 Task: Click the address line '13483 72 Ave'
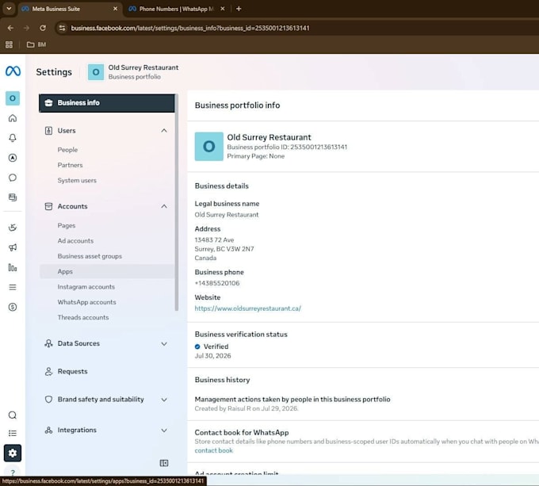214,240
